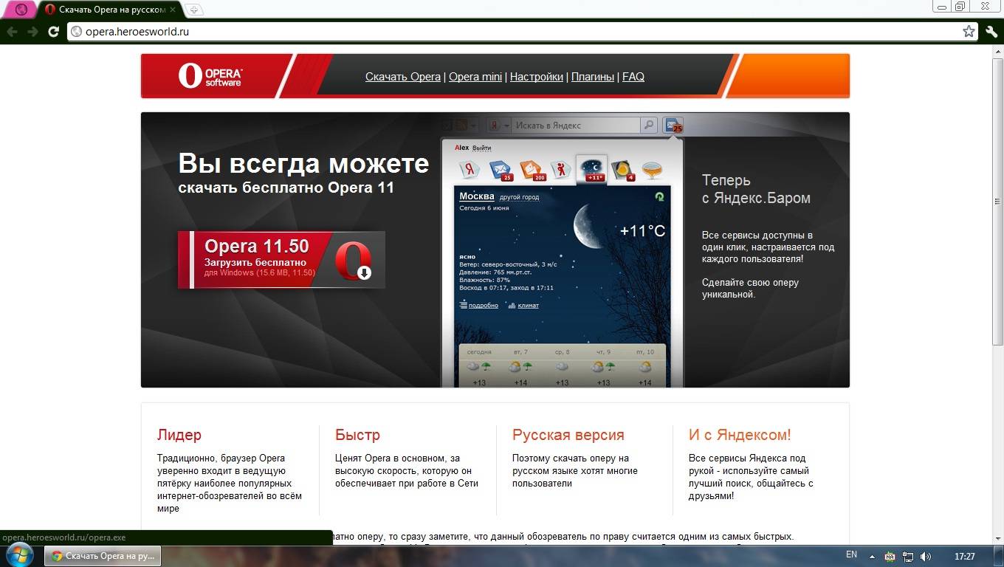Click the green refresh icon in the weather widget
Image resolution: width=1004 pixels, height=567 pixels.
[x=659, y=196]
